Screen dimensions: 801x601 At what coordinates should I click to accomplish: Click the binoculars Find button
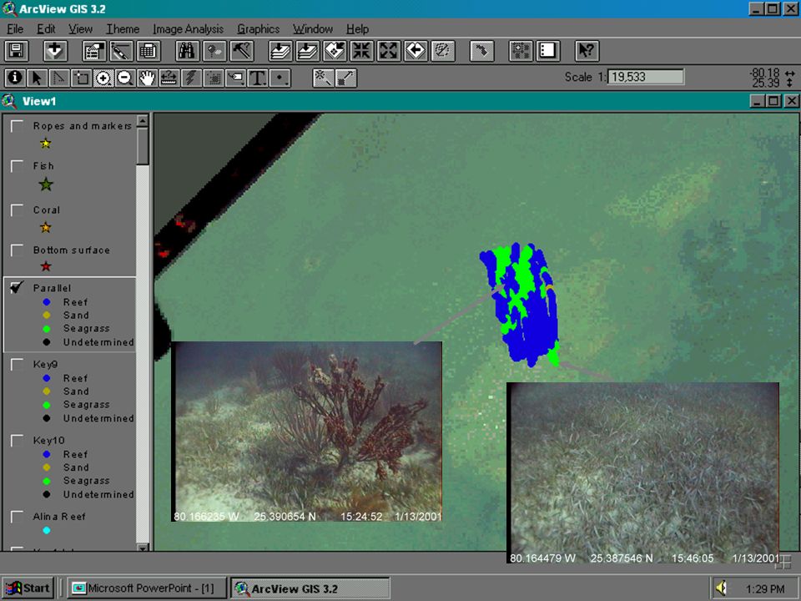pos(188,51)
